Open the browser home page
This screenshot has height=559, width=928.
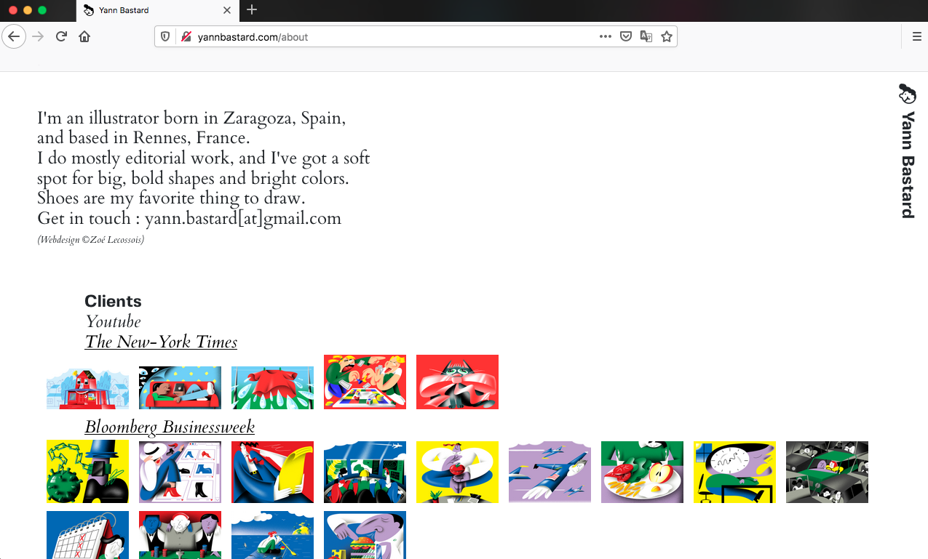84,36
